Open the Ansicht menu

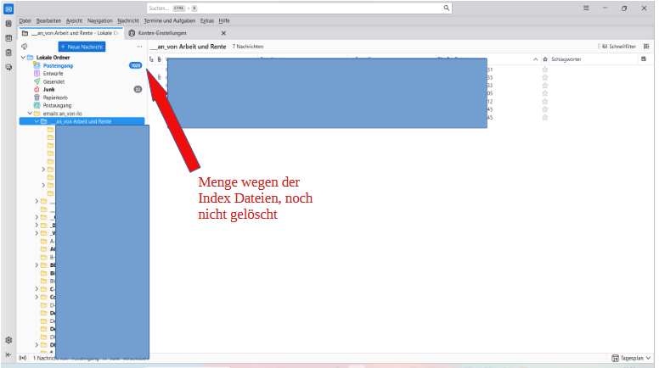point(75,20)
